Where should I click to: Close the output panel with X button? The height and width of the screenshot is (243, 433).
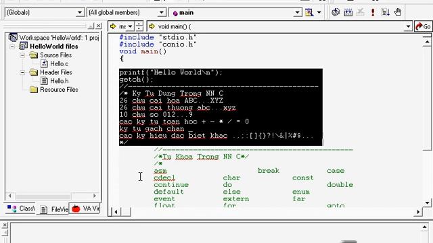pyautogui.click(x=5, y=225)
